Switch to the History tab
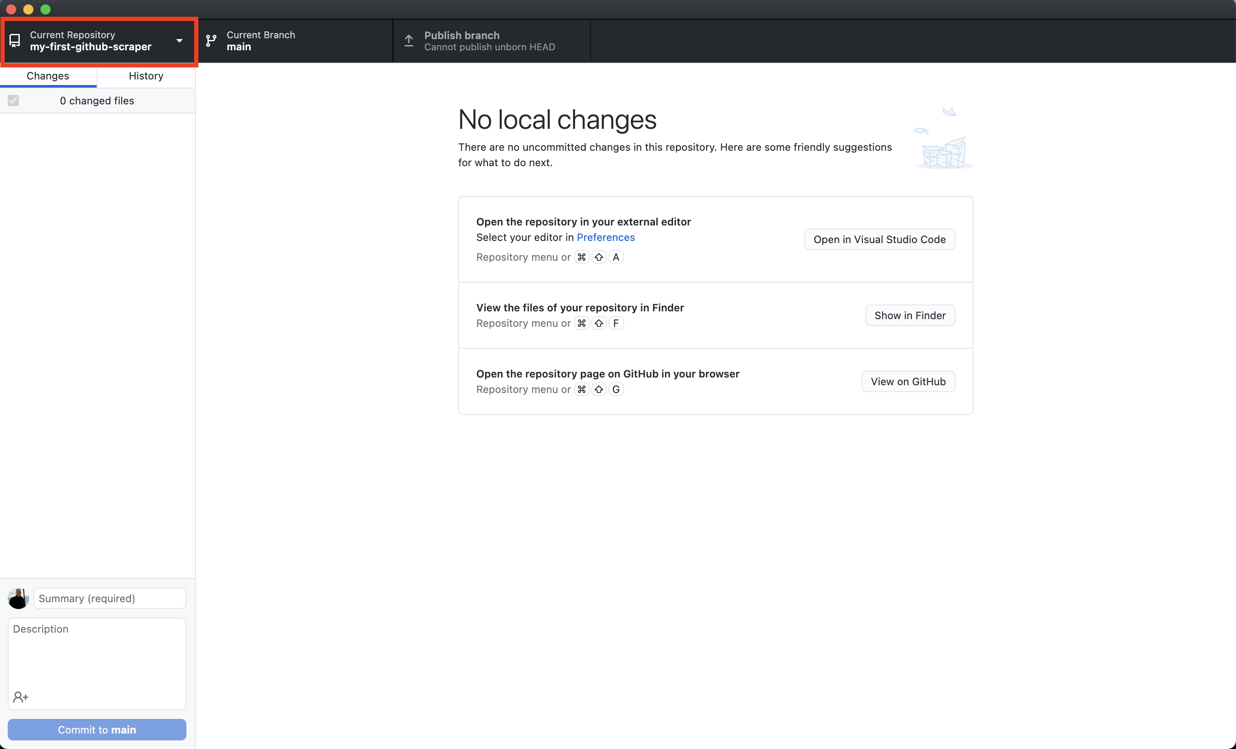The width and height of the screenshot is (1236, 749). 145,75
